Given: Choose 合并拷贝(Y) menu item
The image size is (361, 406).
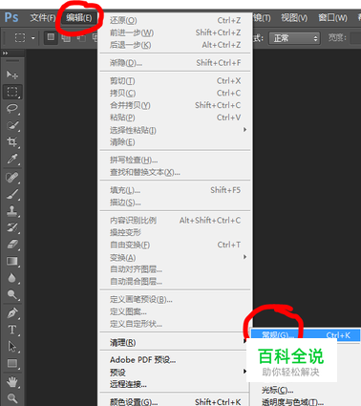Looking at the screenshot, I should click(175, 105).
